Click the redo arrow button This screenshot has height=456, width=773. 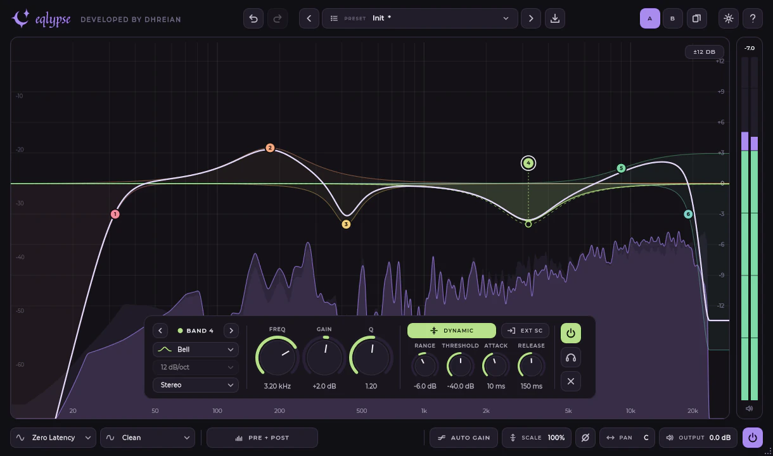tap(278, 18)
